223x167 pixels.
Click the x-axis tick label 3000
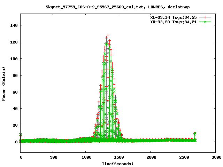tap(216, 157)
